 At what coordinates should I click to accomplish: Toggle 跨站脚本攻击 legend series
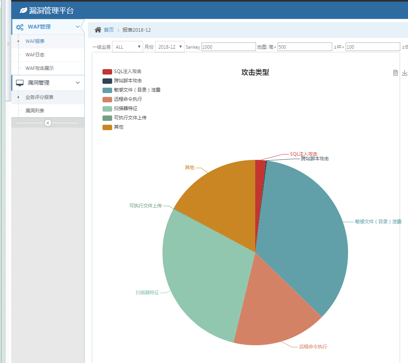122,81
